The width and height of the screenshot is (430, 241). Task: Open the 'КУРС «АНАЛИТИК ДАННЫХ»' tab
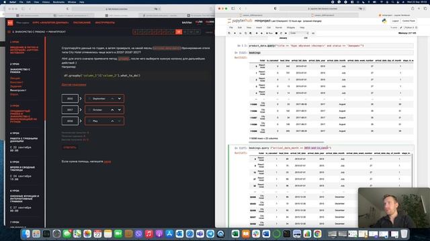point(50,23)
